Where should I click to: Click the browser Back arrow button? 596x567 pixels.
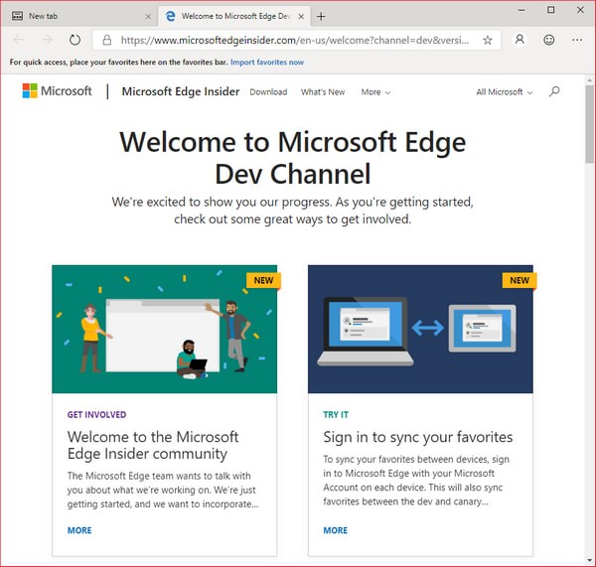tap(19, 40)
